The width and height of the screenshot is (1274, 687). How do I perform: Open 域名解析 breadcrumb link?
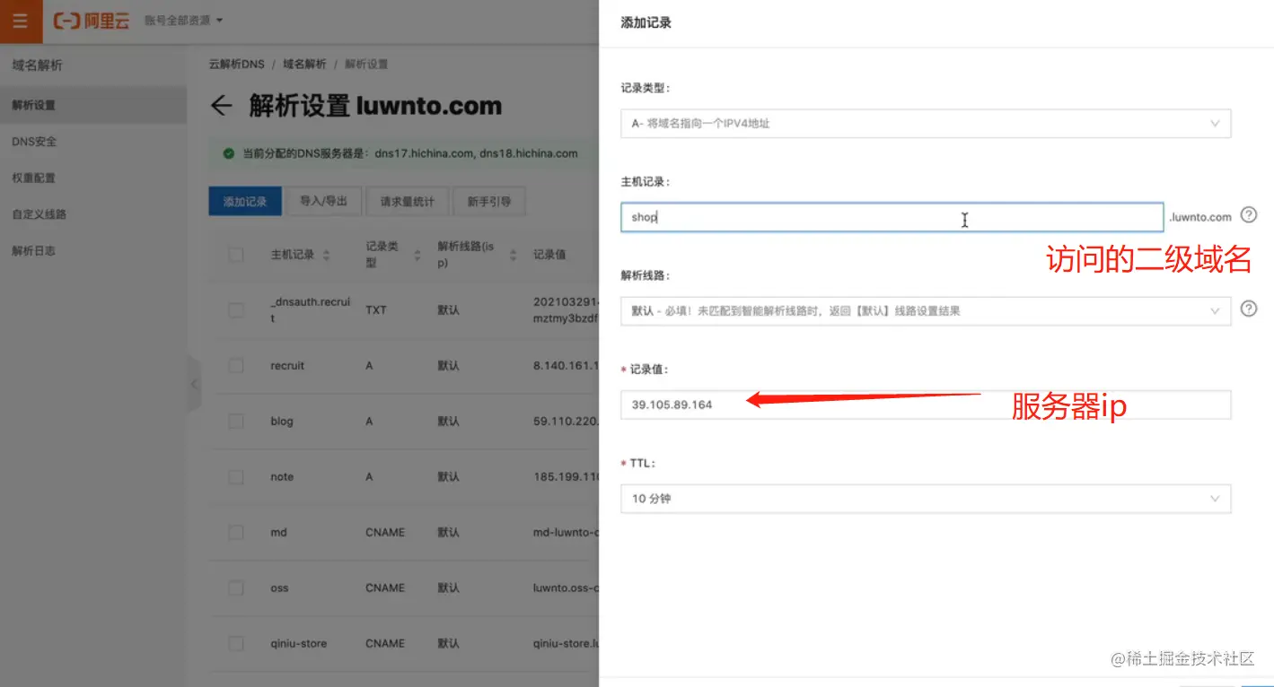point(304,65)
